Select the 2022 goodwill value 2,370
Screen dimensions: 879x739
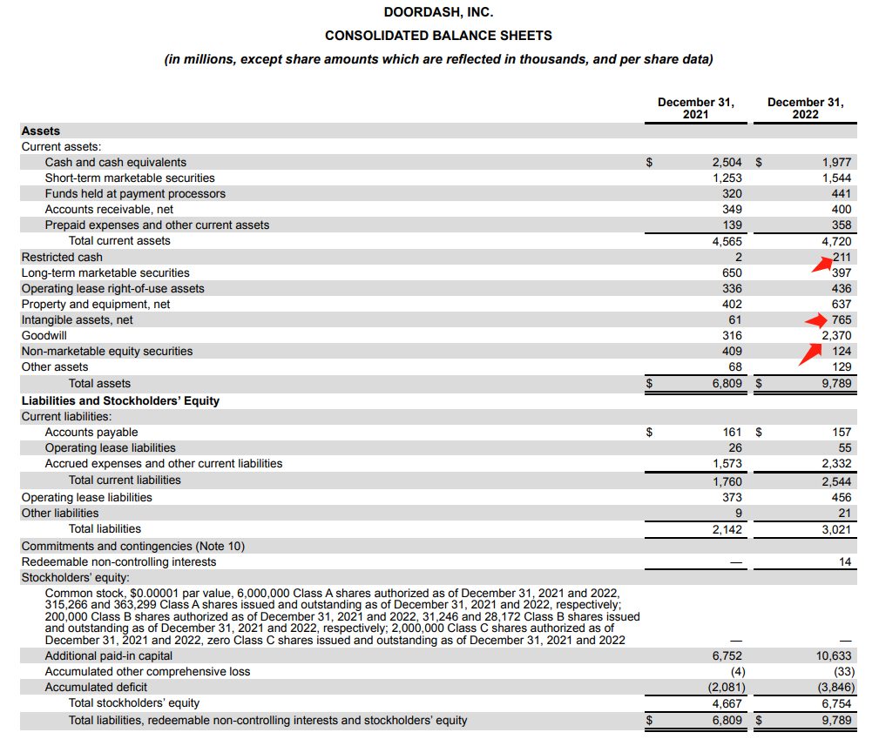point(837,336)
